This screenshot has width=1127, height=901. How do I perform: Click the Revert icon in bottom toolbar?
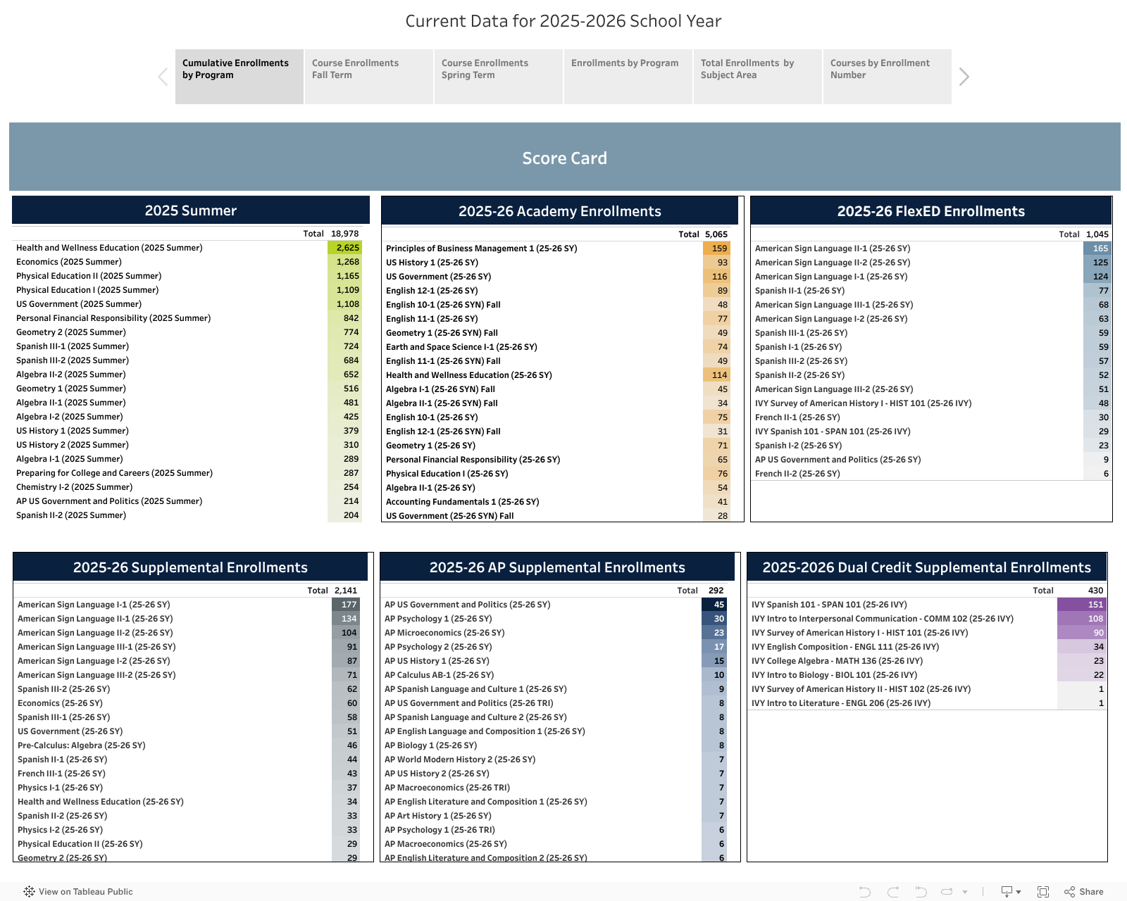tap(921, 892)
